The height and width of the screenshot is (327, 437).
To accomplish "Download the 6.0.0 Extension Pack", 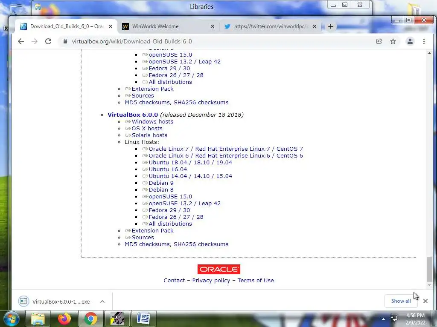I will pos(152,230).
